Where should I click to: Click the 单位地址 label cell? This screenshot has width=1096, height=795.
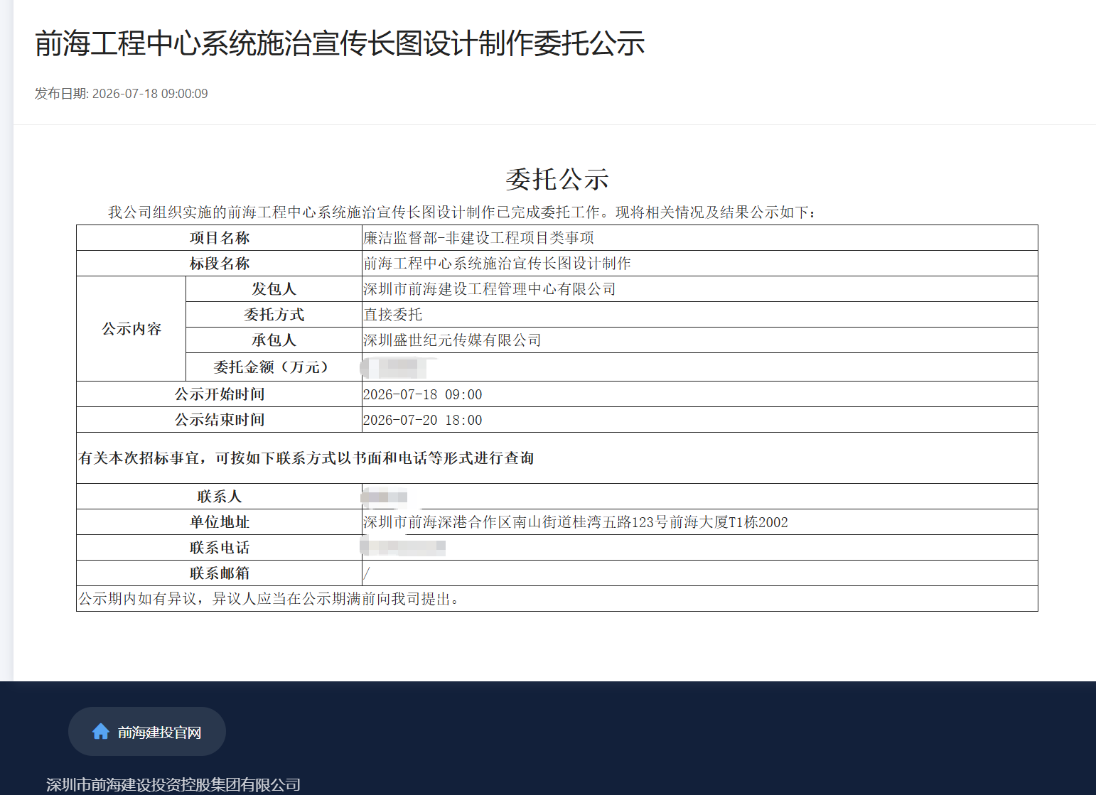220,522
